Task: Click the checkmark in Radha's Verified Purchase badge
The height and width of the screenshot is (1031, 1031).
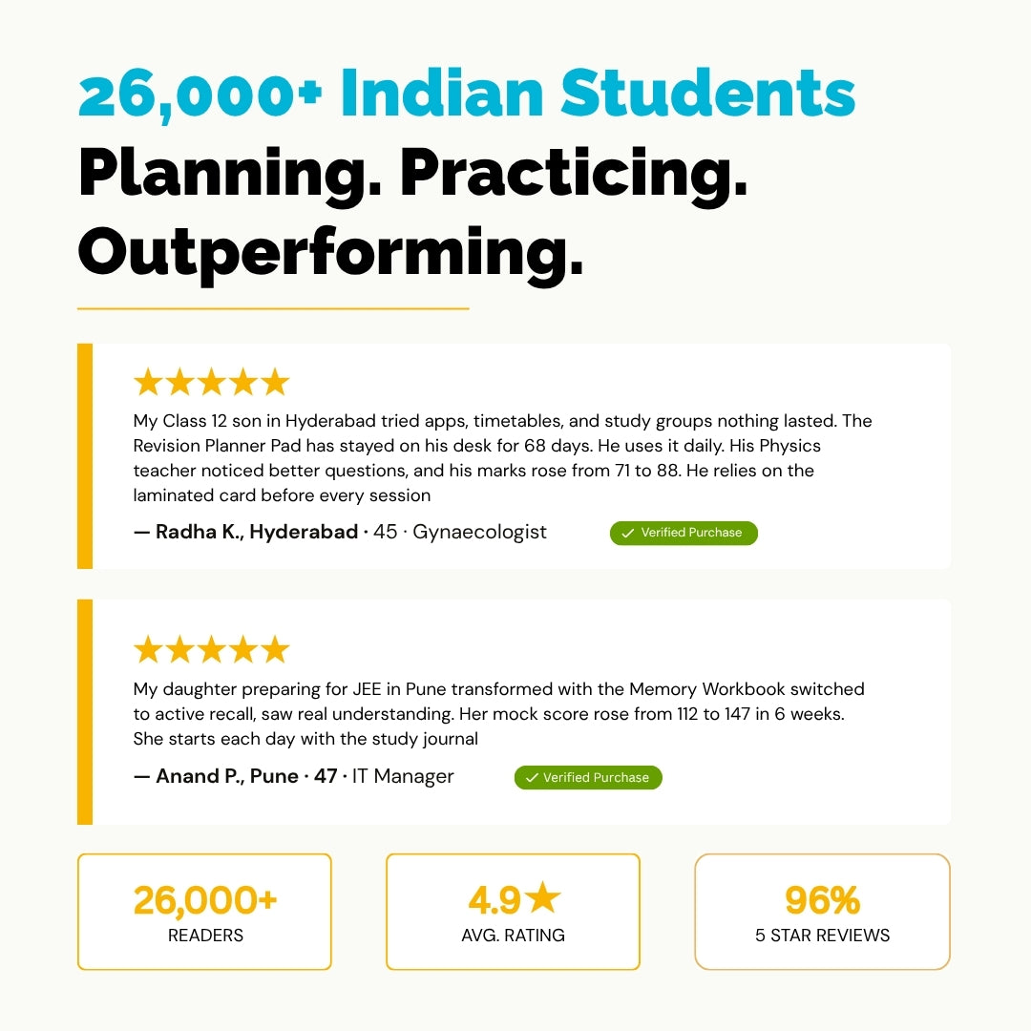Action: (x=627, y=534)
